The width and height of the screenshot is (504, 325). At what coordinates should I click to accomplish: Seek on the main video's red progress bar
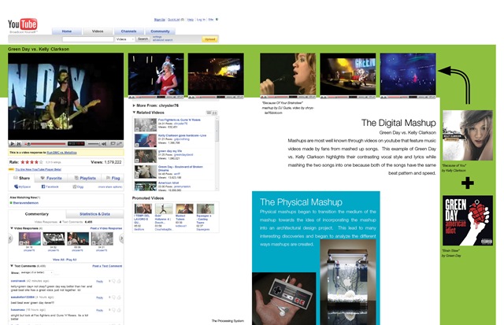(46, 144)
